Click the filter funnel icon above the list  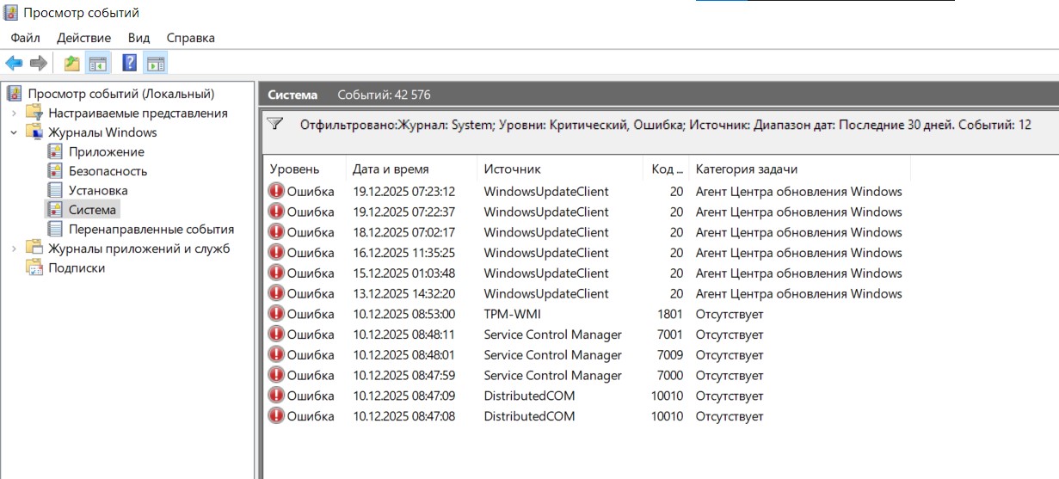(275, 124)
